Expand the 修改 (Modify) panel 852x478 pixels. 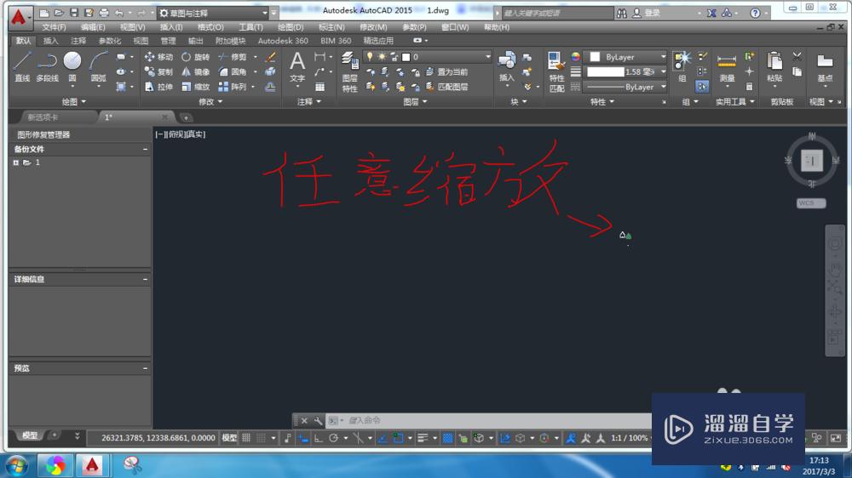[x=210, y=101]
